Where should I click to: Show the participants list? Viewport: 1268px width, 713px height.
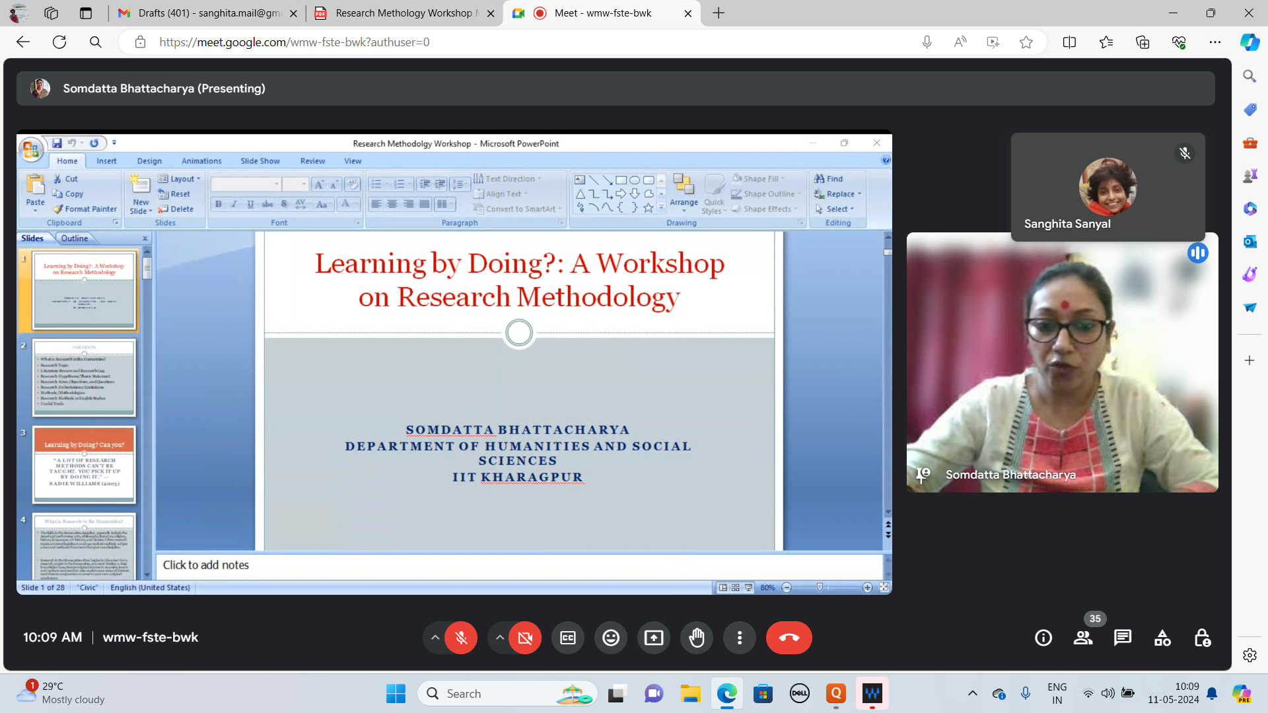[1083, 638]
